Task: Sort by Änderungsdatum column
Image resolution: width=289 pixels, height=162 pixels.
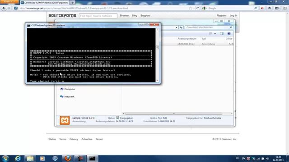Action: pyautogui.click(x=187, y=39)
